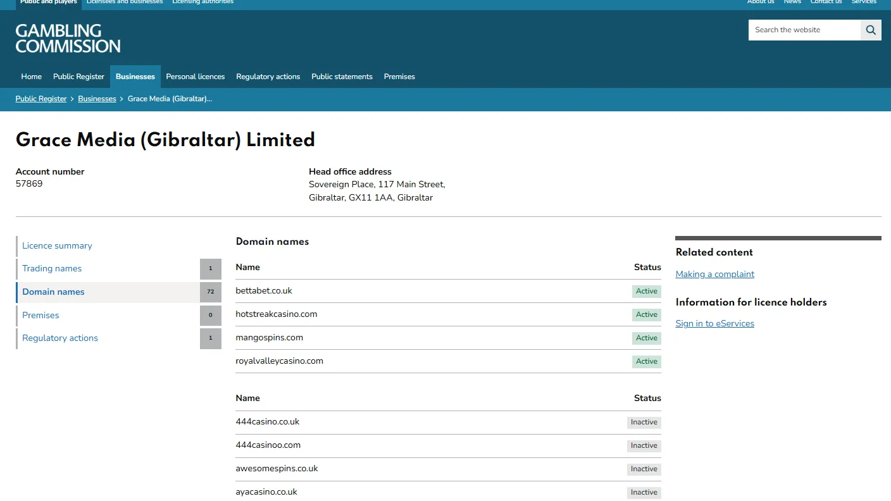
Task: Click the 72 count badge beside Domain names
Action: 211,292
